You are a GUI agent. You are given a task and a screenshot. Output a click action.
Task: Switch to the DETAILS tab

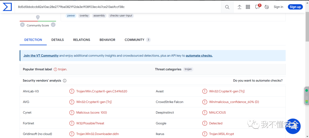pyautogui.click(x=58, y=40)
